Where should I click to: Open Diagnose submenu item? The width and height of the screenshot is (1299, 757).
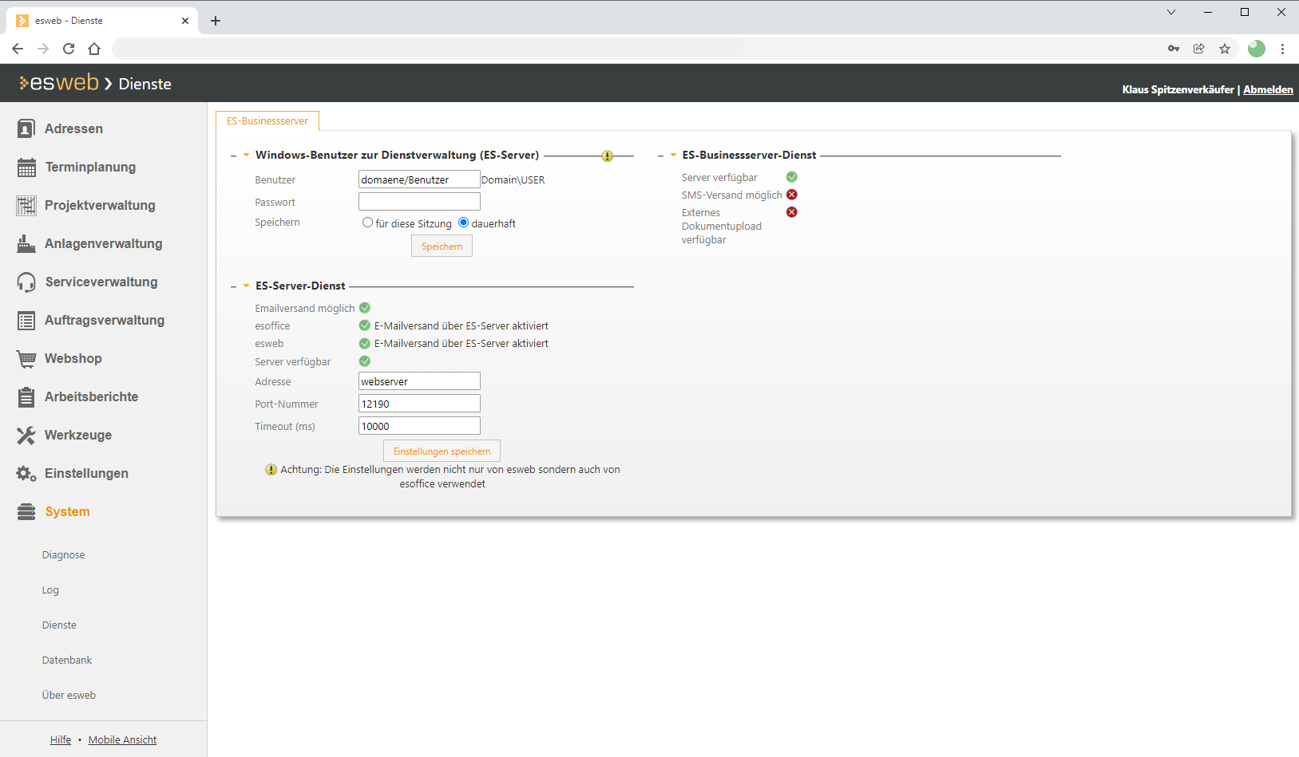[x=63, y=555]
